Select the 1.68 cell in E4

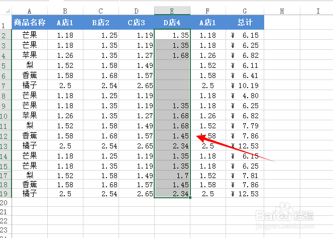(172, 55)
